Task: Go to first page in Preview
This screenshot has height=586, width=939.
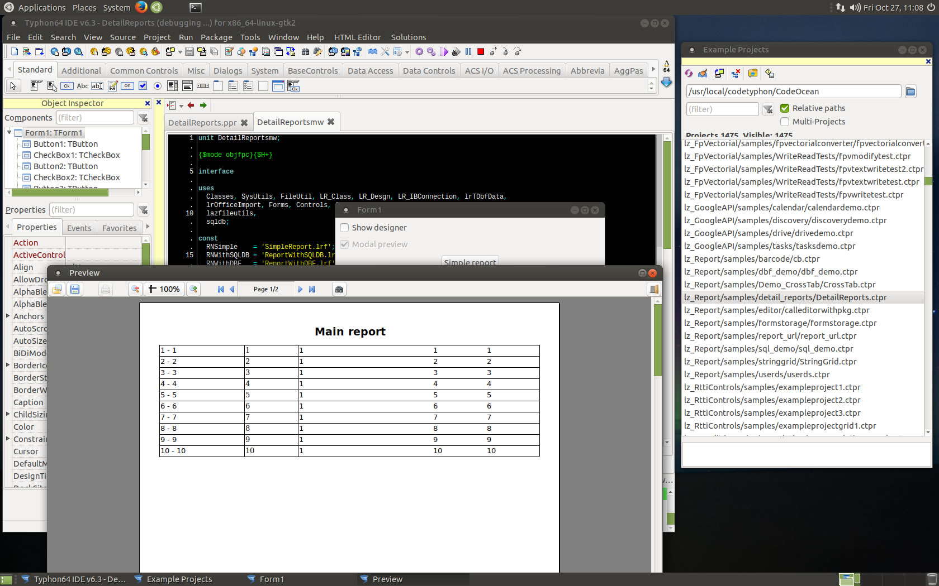Action: pos(221,289)
